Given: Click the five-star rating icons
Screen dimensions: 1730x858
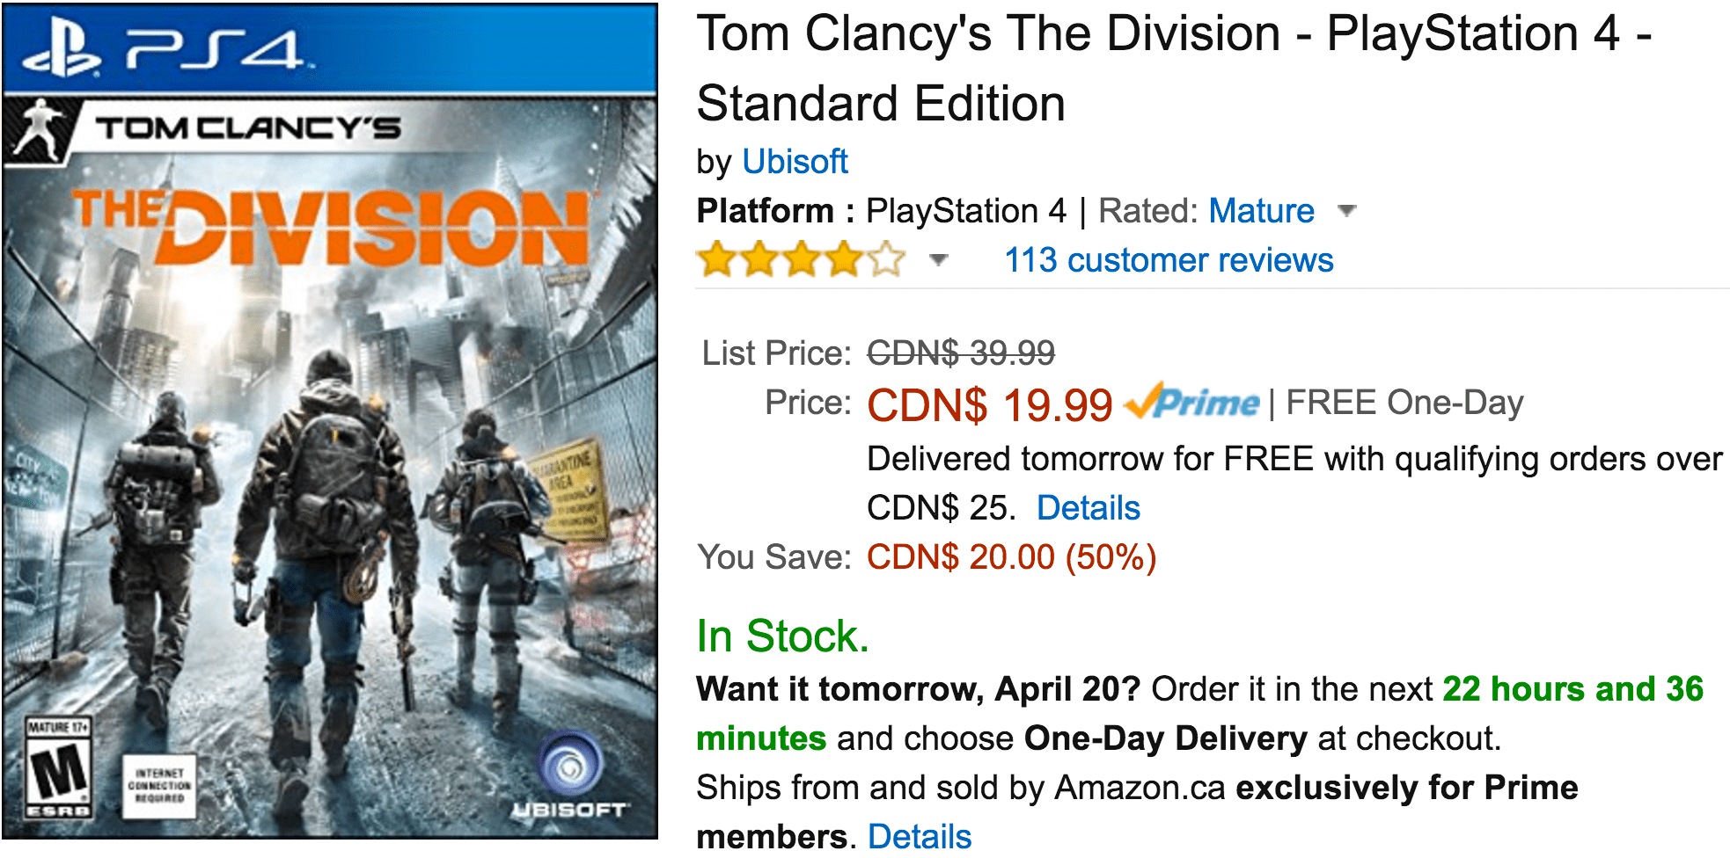Looking at the screenshot, I should point(801,260).
